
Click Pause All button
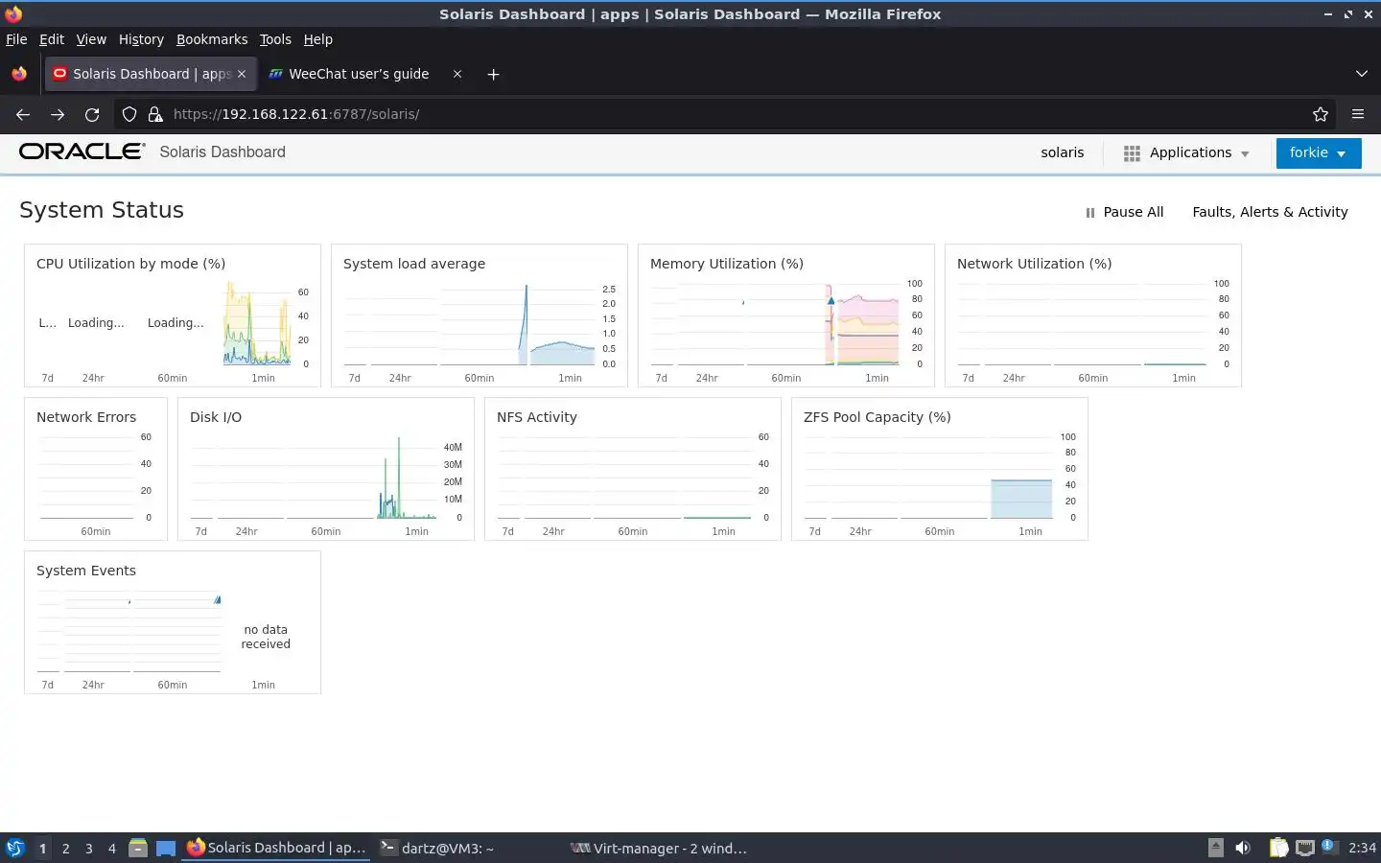[x=1124, y=212]
